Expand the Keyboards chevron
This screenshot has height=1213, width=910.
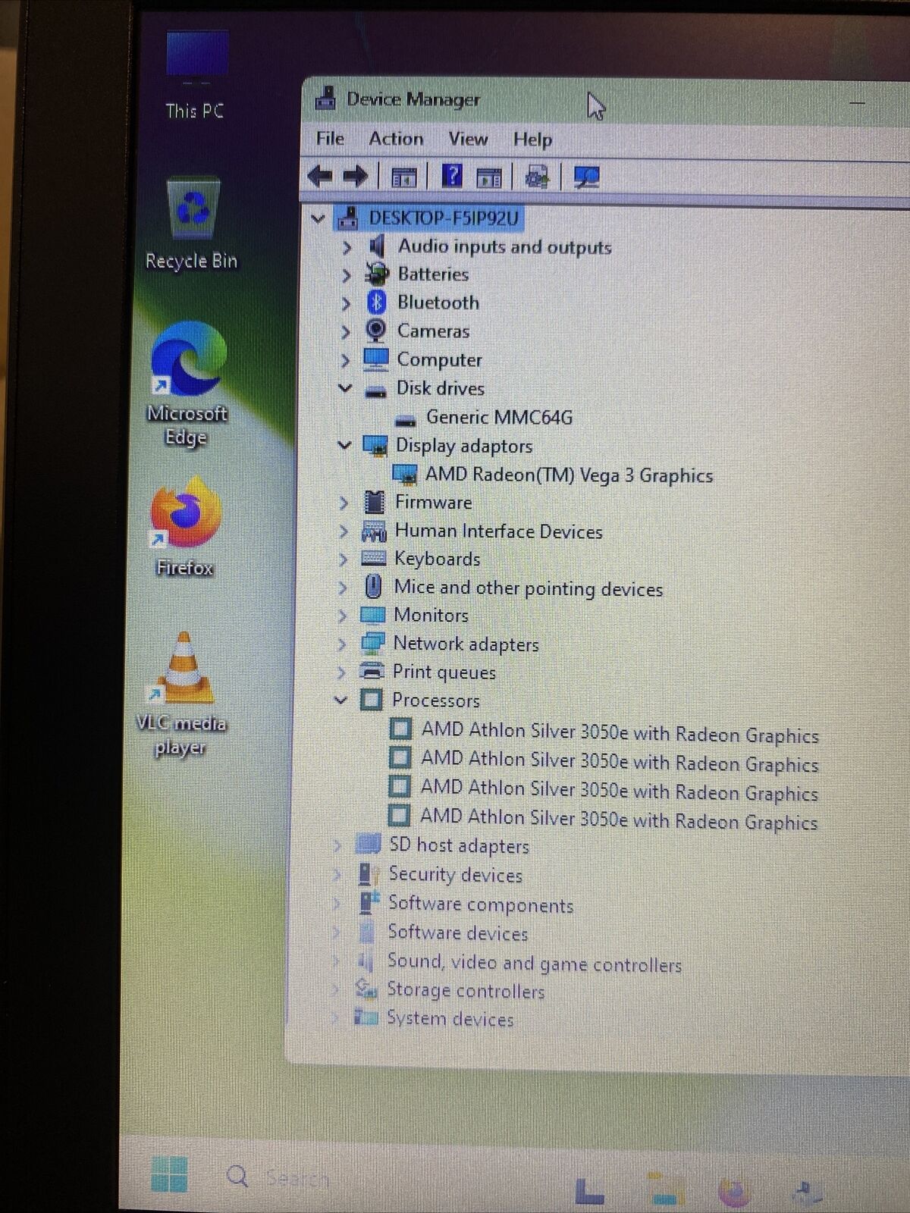click(343, 559)
